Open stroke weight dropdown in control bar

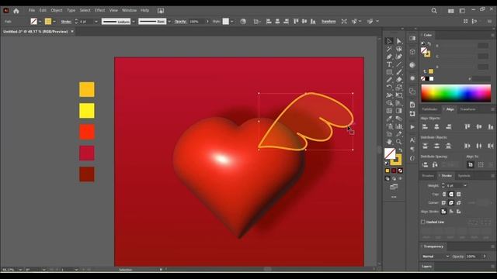click(x=96, y=22)
